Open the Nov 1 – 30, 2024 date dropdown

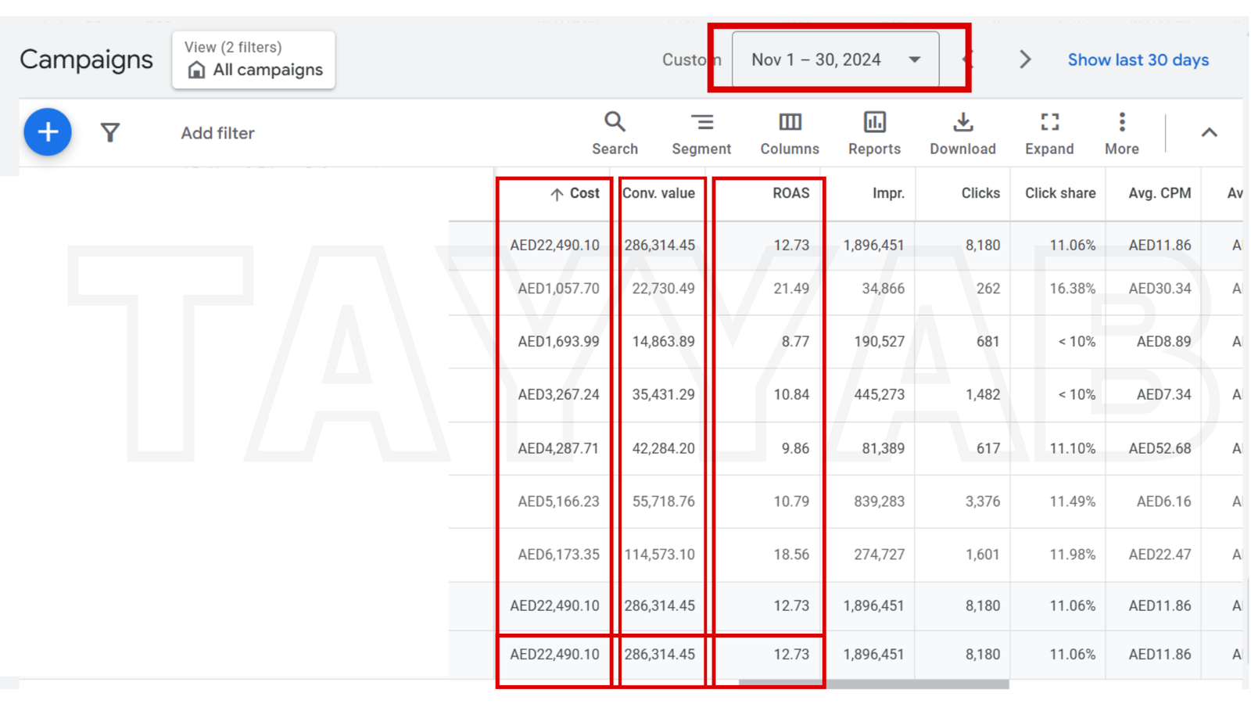(x=835, y=59)
